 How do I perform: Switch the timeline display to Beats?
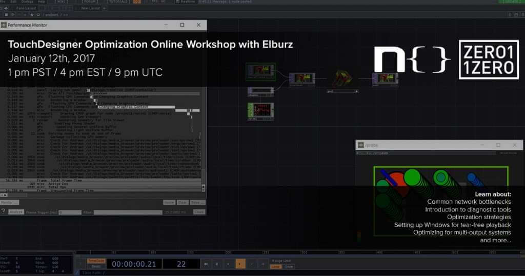tap(96, 266)
